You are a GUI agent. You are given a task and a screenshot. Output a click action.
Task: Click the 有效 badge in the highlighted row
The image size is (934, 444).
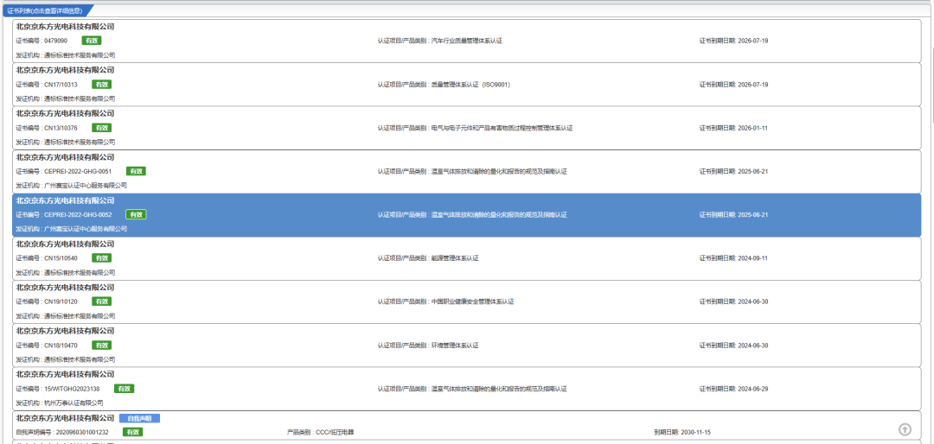click(136, 215)
